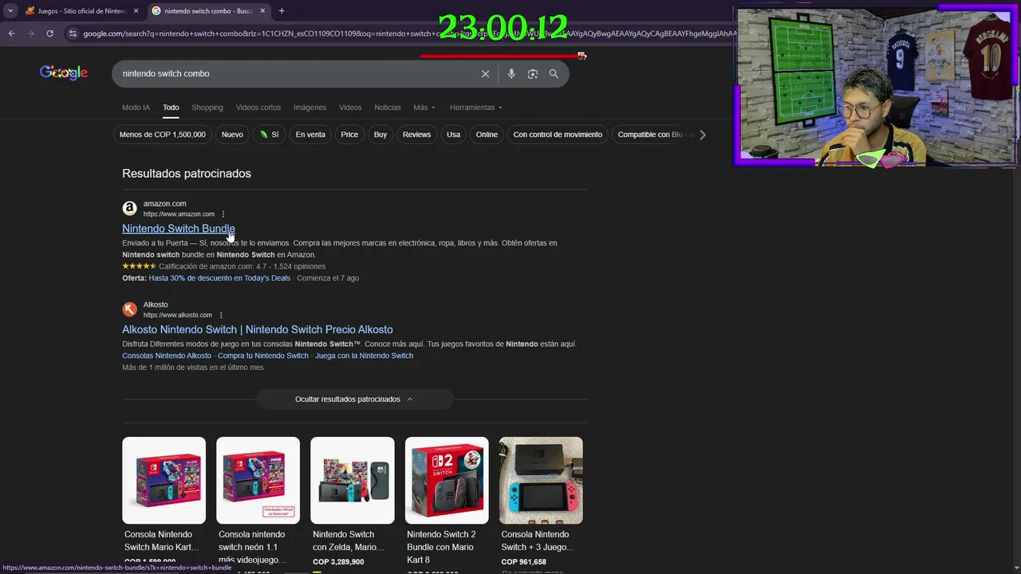Image resolution: width=1021 pixels, height=574 pixels.
Task: Open Amazon ad three-dot options
Action: pos(223,214)
